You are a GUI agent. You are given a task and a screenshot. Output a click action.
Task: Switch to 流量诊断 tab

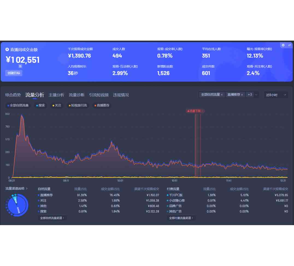[77, 95]
